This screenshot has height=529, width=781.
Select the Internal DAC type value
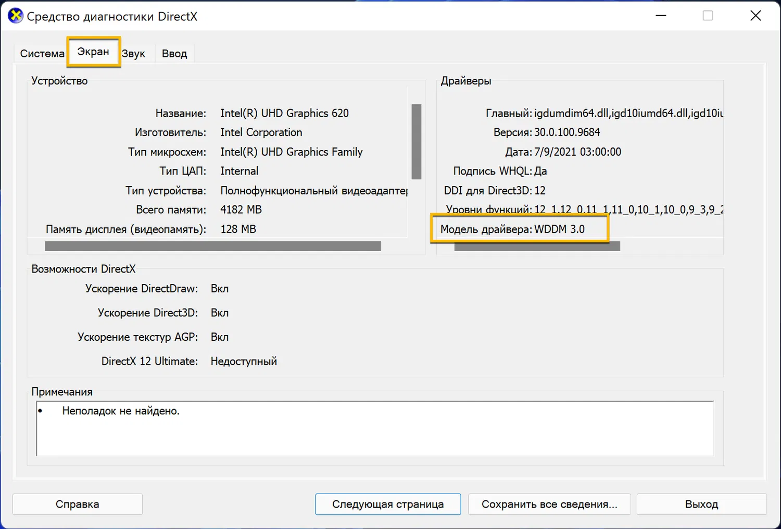click(x=239, y=171)
